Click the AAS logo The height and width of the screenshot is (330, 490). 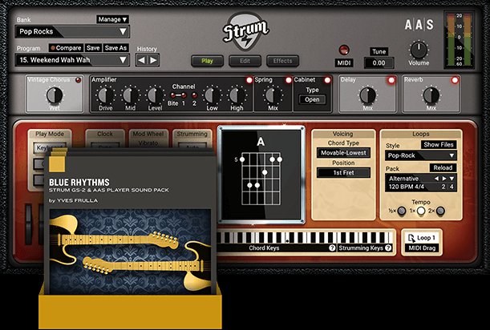(x=419, y=25)
